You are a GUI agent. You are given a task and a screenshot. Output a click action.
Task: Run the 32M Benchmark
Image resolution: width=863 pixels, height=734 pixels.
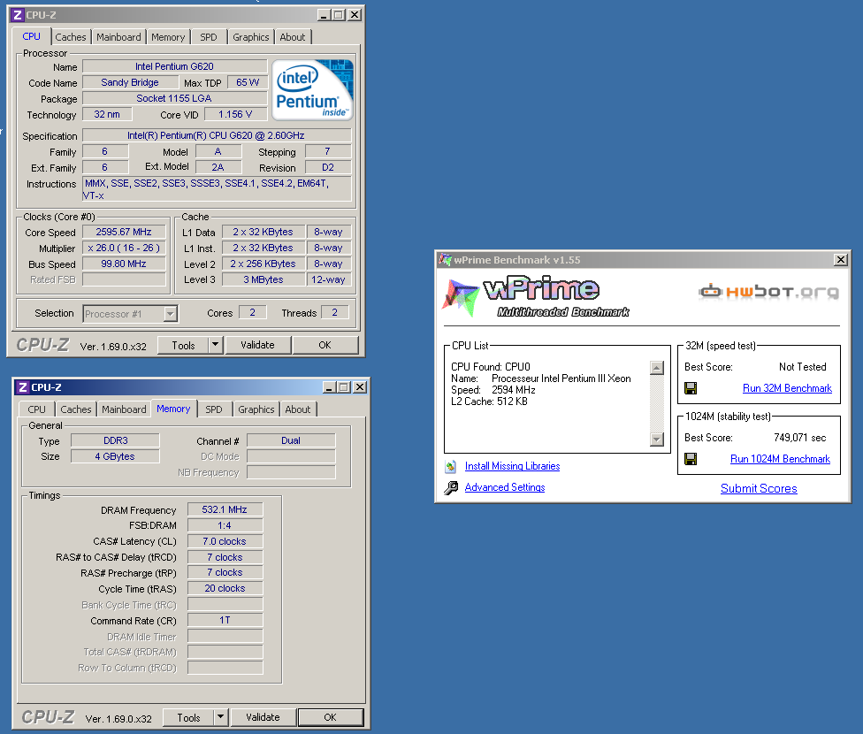(x=787, y=388)
